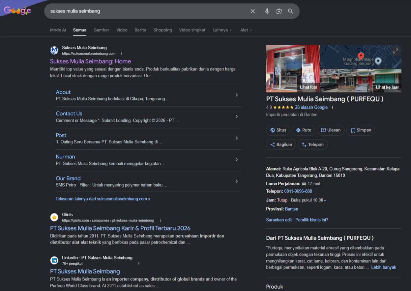411x291 pixels.
Task: Switch to the Video tab
Action: coord(122,30)
